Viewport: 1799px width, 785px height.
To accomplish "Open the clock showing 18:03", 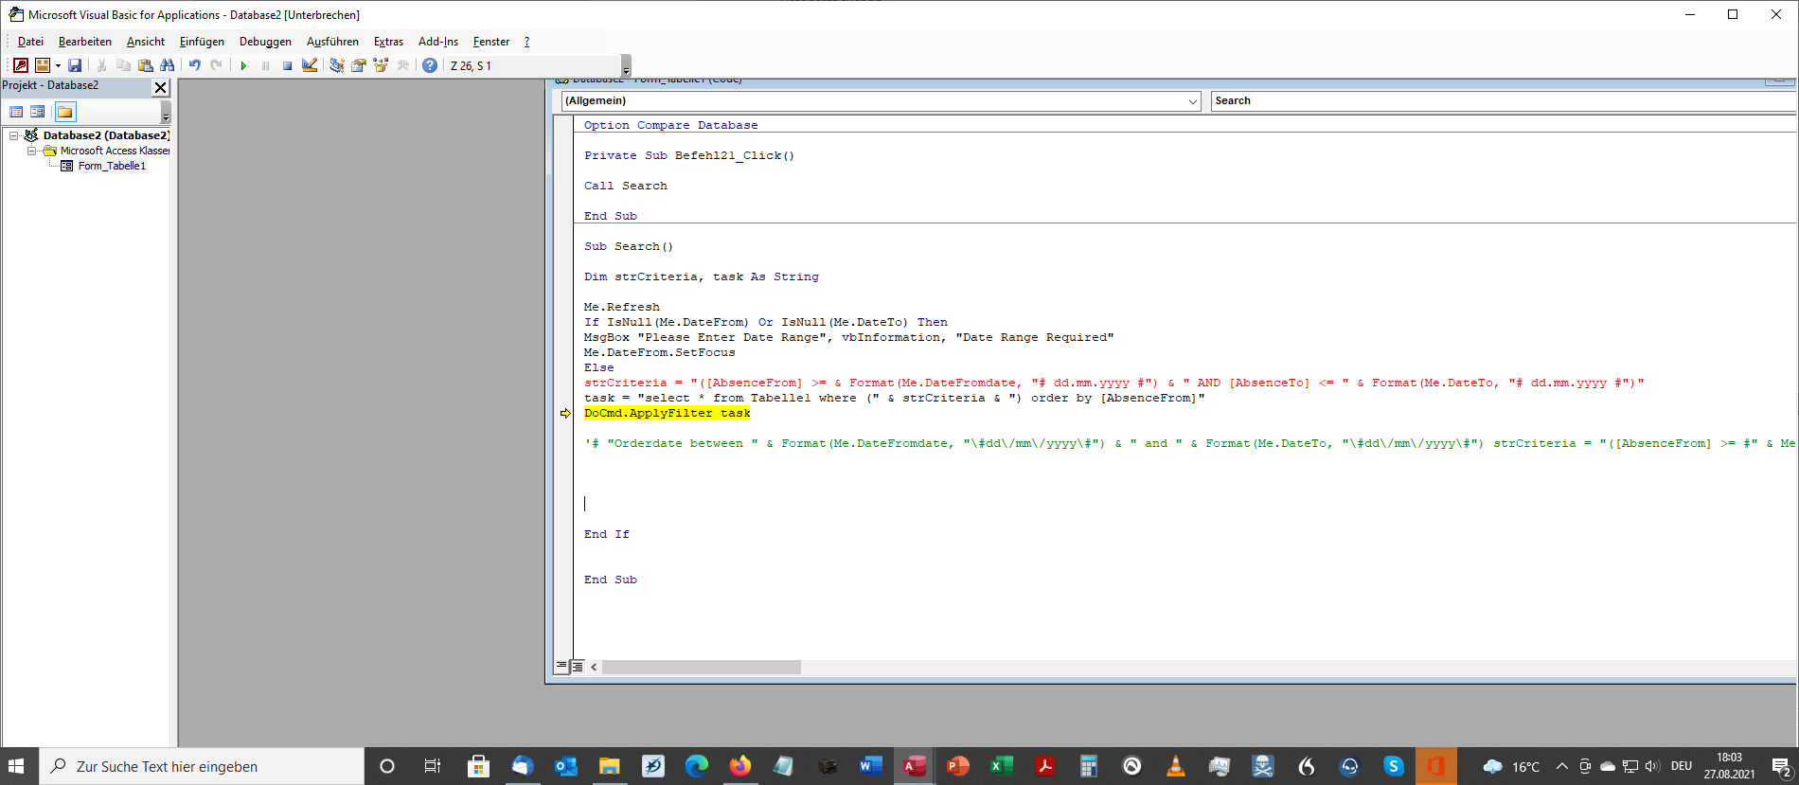I will click(x=1730, y=766).
